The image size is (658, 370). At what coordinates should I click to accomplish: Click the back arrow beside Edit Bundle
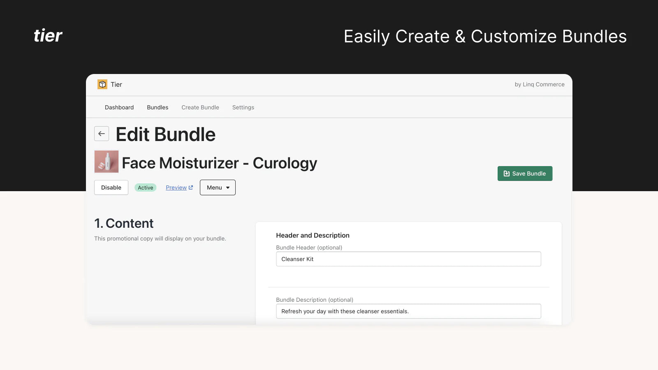[x=102, y=134]
